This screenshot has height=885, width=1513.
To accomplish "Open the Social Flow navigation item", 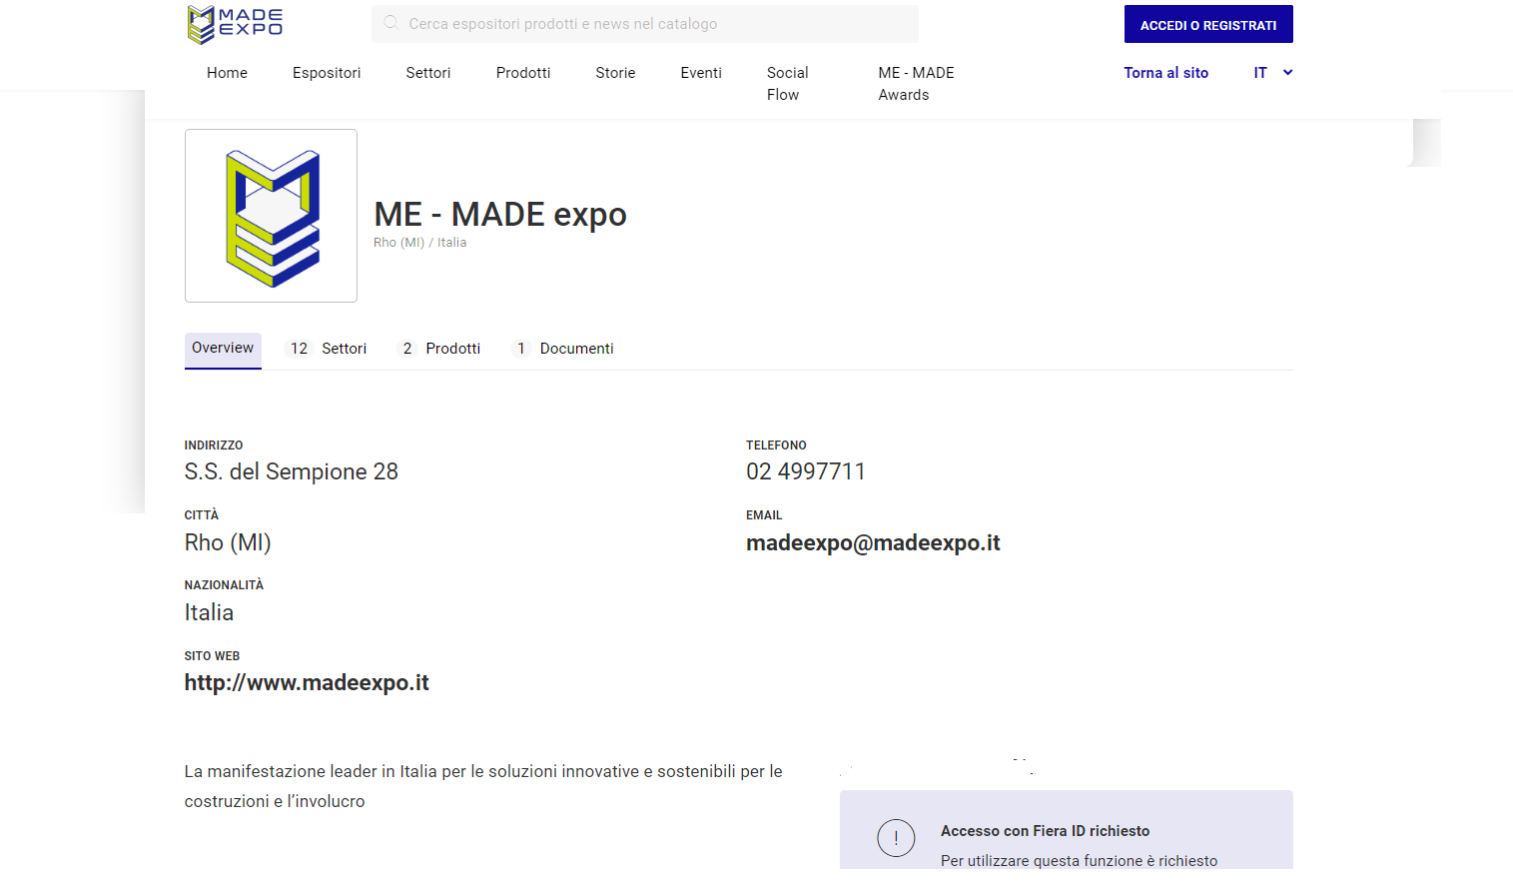I will (x=788, y=84).
